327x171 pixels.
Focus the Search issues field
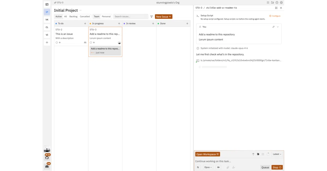[x=131, y=17]
